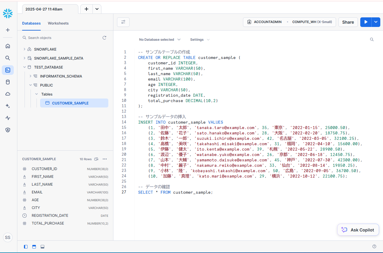The width and height of the screenshot is (383, 253).
Task: Click line 27 SELECT statement
Action: pos(176,192)
